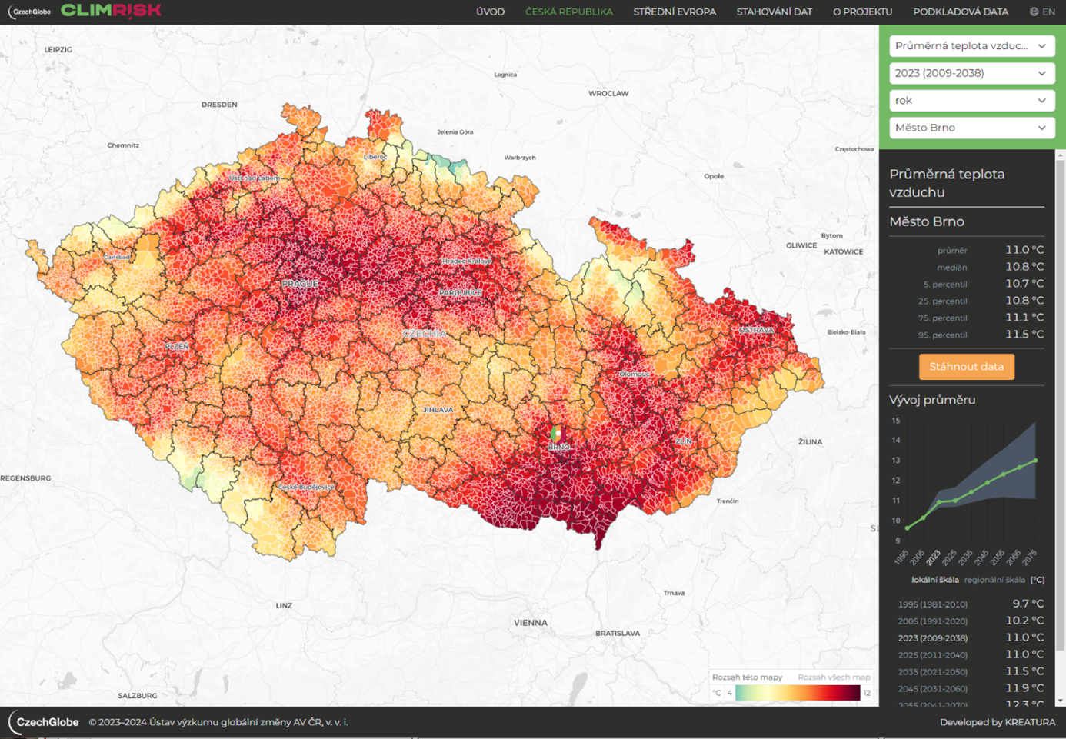Switch language with the globe EN icon
Viewport: 1066px width, 739px height.
[x=1042, y=12]
